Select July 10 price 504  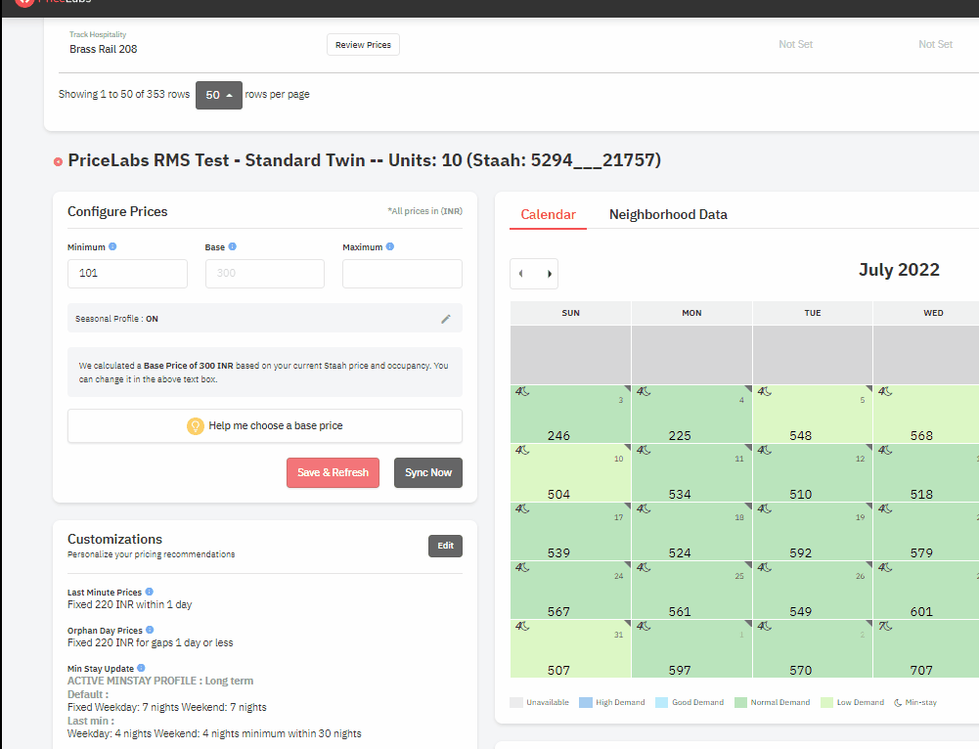tap(558, 495)
